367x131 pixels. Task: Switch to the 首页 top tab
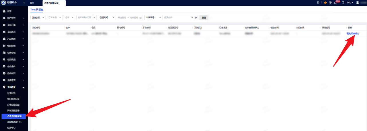32,3
